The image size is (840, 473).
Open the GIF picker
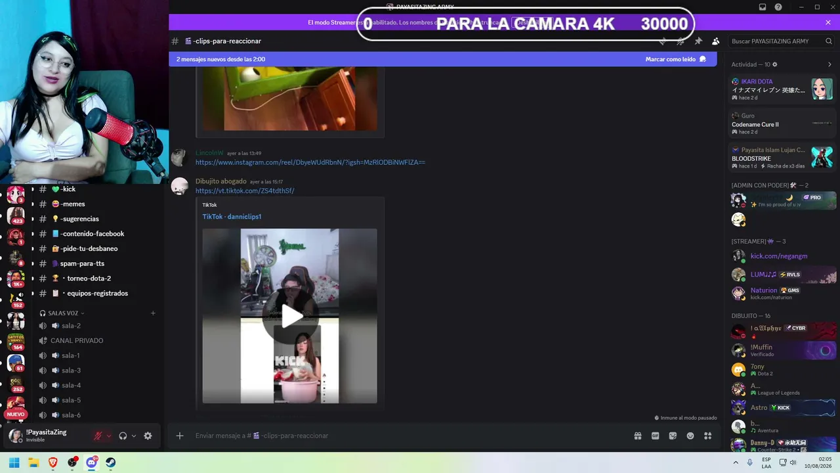pos(655,436)
